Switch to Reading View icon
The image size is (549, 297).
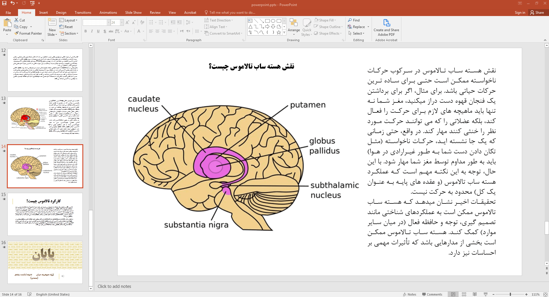[x=475, y=294]
